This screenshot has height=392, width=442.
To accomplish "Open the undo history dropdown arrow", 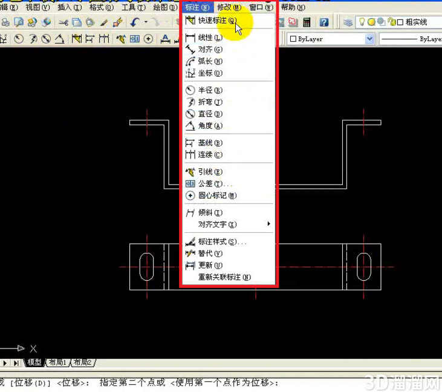I will (x=146, y=22).
